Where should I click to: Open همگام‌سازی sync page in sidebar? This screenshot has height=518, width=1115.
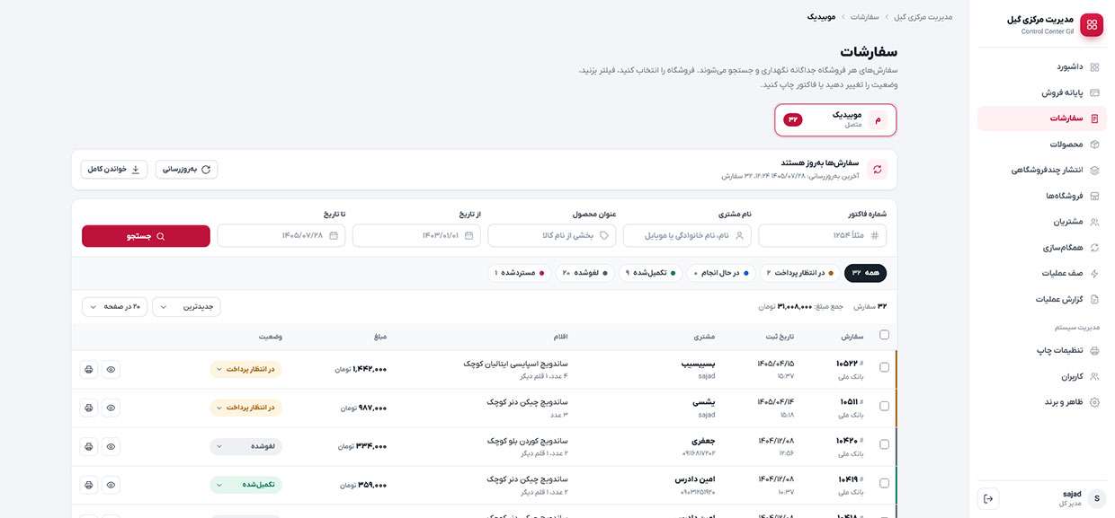click(1041, 248)
